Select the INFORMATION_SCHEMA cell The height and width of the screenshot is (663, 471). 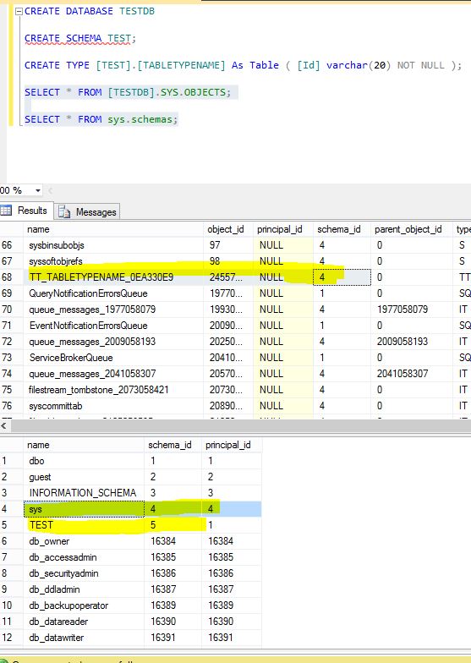[84, 493]
